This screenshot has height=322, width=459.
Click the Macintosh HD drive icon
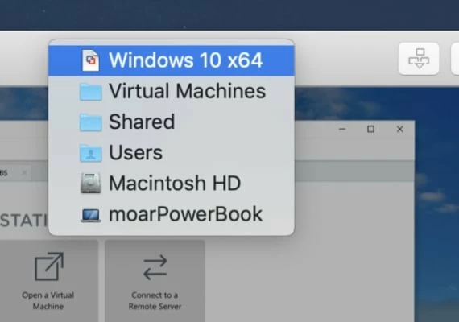[x=91, y=184]
